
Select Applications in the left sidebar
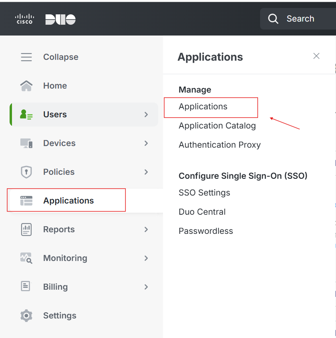[68, 201]
